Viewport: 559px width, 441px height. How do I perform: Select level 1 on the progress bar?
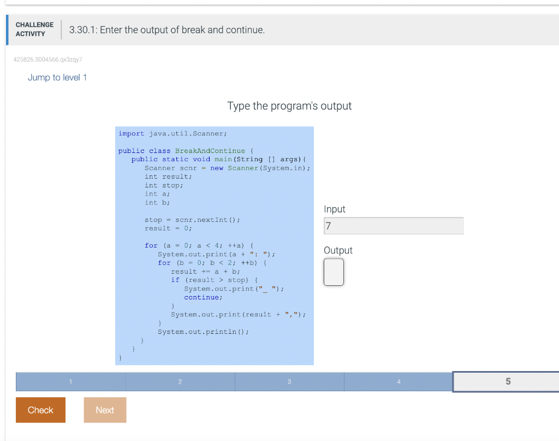pos(70,381)
